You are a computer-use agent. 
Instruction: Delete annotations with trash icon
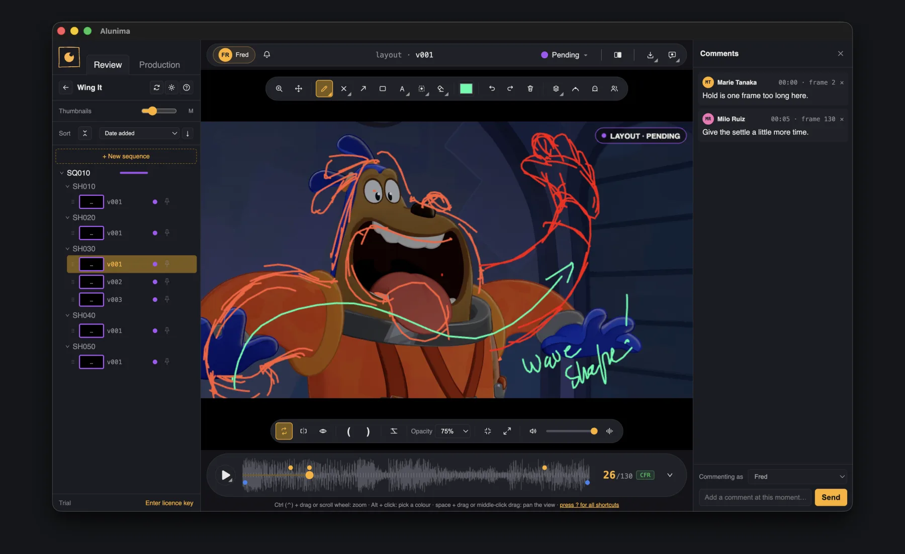pos(530,88)
